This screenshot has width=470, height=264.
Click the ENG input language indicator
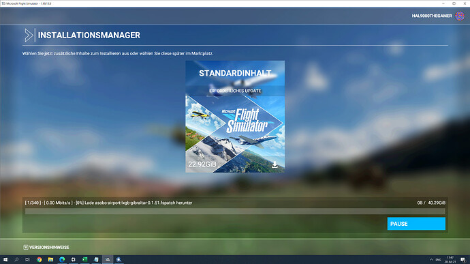[438, 259]
